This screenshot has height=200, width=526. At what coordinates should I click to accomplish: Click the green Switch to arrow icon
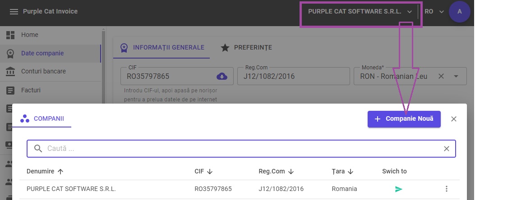(x=398, y=189)
